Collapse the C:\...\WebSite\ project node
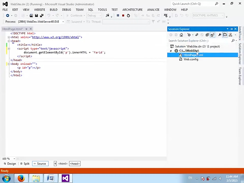244x183 pixels. pyautogui.click(x=171, y=51)
